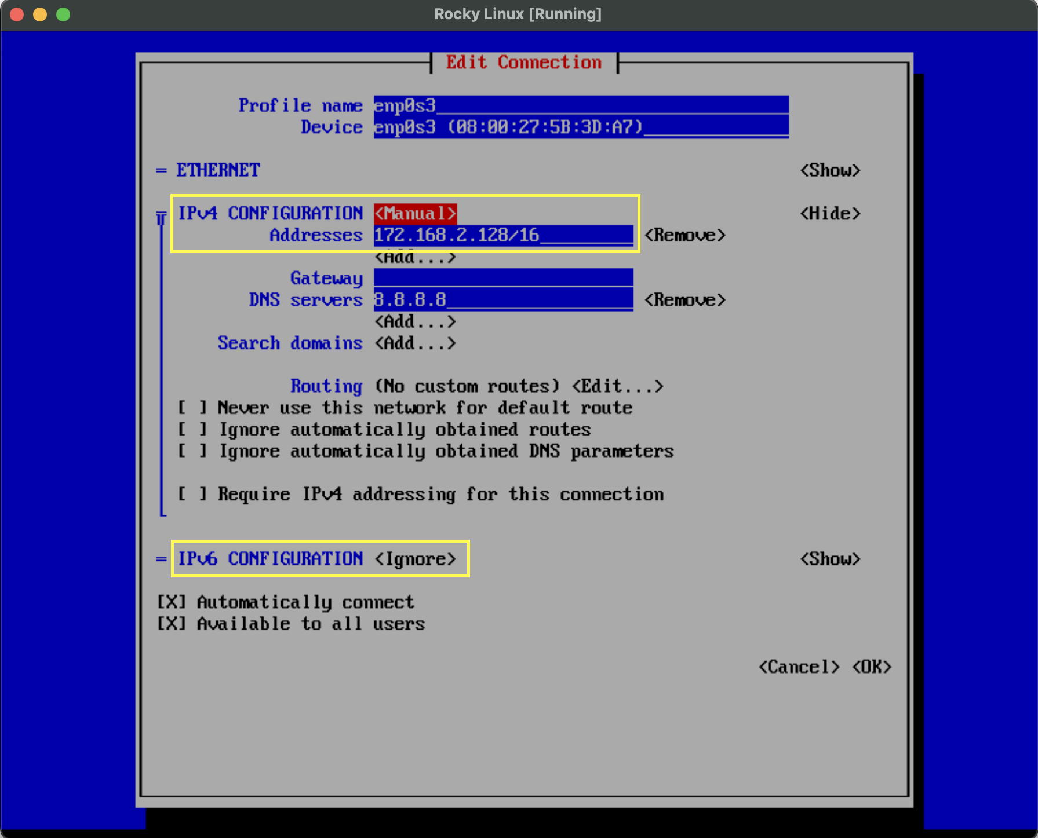Screen dimensions: 1038x838
Task: Maximize the Rocky Linux VM window
Action: click(x=63, y=14)
